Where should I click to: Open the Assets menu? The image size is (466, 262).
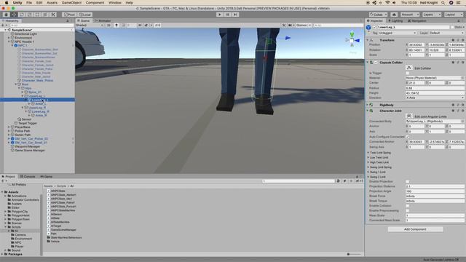coord(52,3)
